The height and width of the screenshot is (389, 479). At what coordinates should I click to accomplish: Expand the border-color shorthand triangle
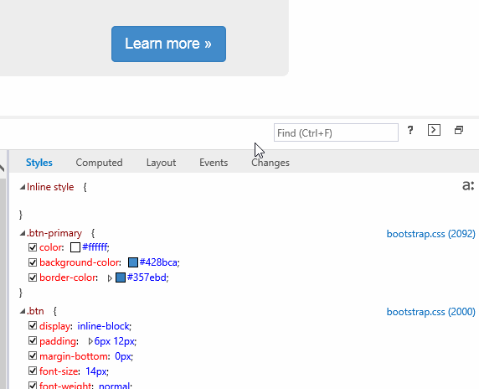pyautogui.click(x=110, y=278)
